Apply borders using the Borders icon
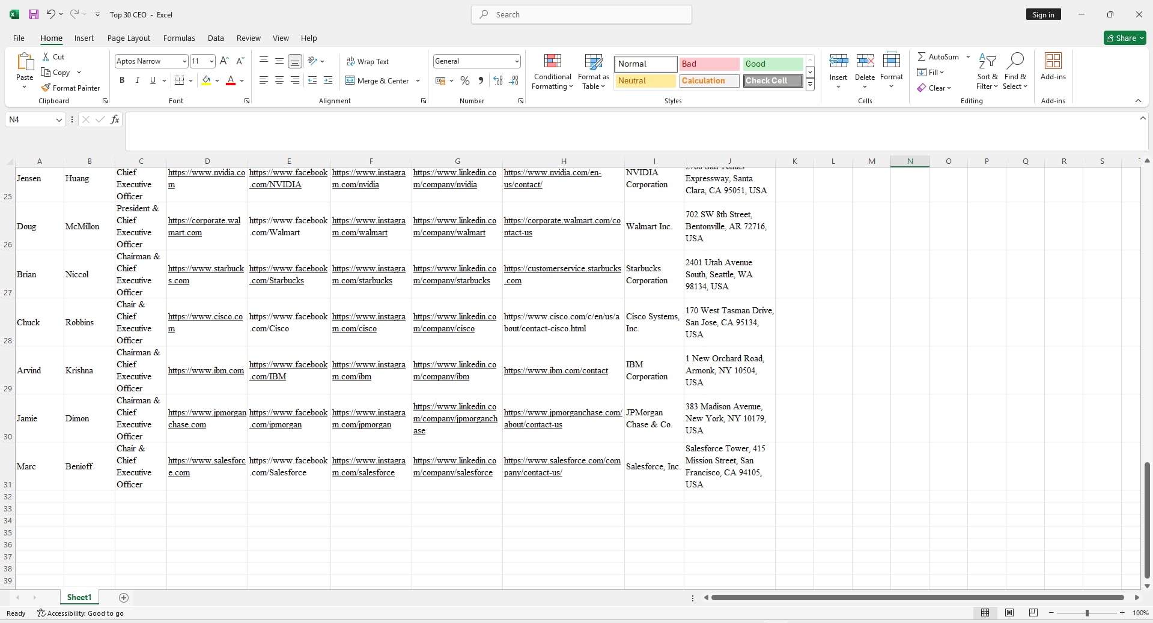The image size is (1153, 623). click(x=179, y=80)
